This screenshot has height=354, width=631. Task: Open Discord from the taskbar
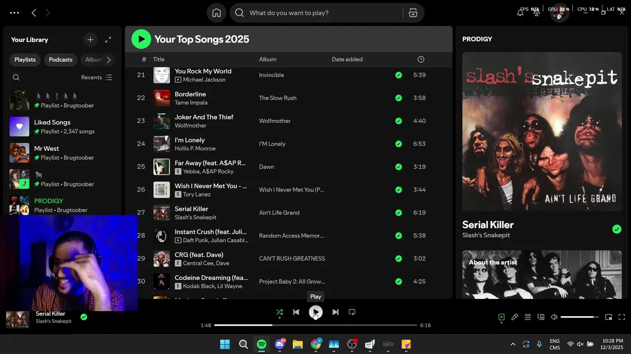(280, 344)
